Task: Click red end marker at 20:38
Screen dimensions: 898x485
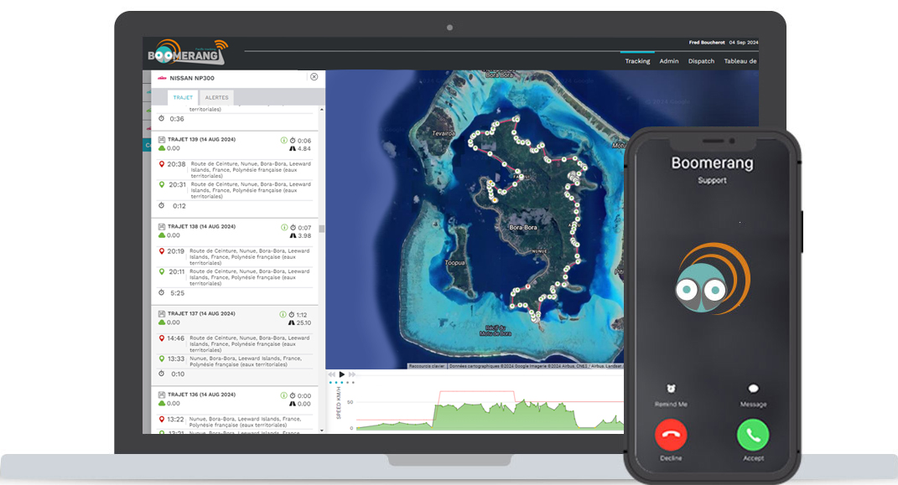Action: click(x=162, y=164)
